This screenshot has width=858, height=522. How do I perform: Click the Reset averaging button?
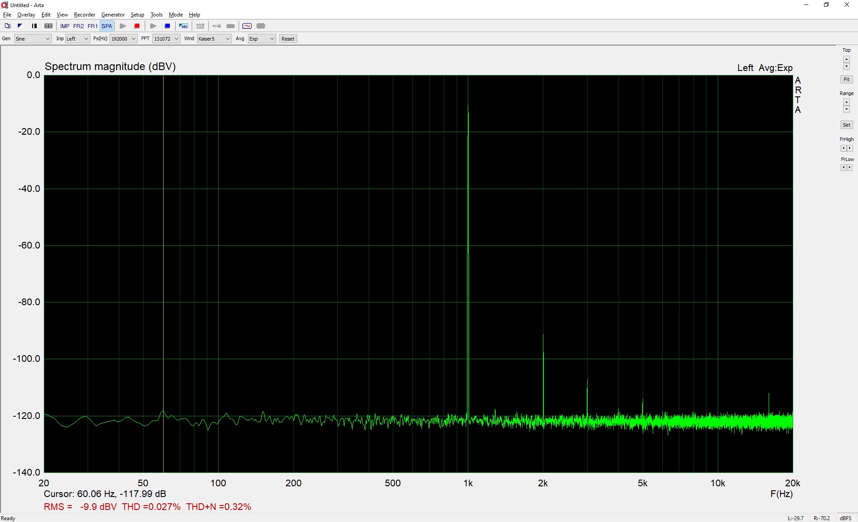point(288,39)
